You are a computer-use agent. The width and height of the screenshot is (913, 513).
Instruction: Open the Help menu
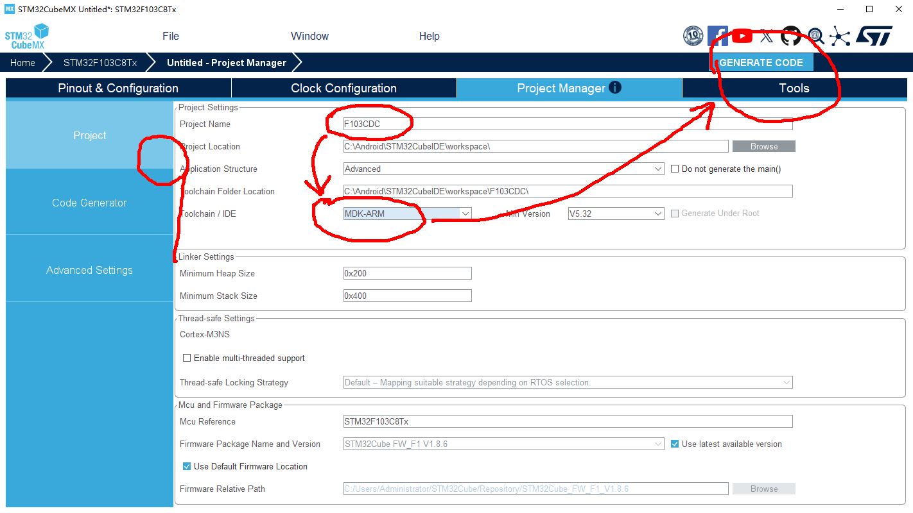coord(430,36)
